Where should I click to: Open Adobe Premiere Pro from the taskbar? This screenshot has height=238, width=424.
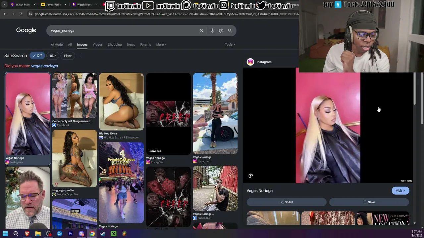click(x=70, y=234)
